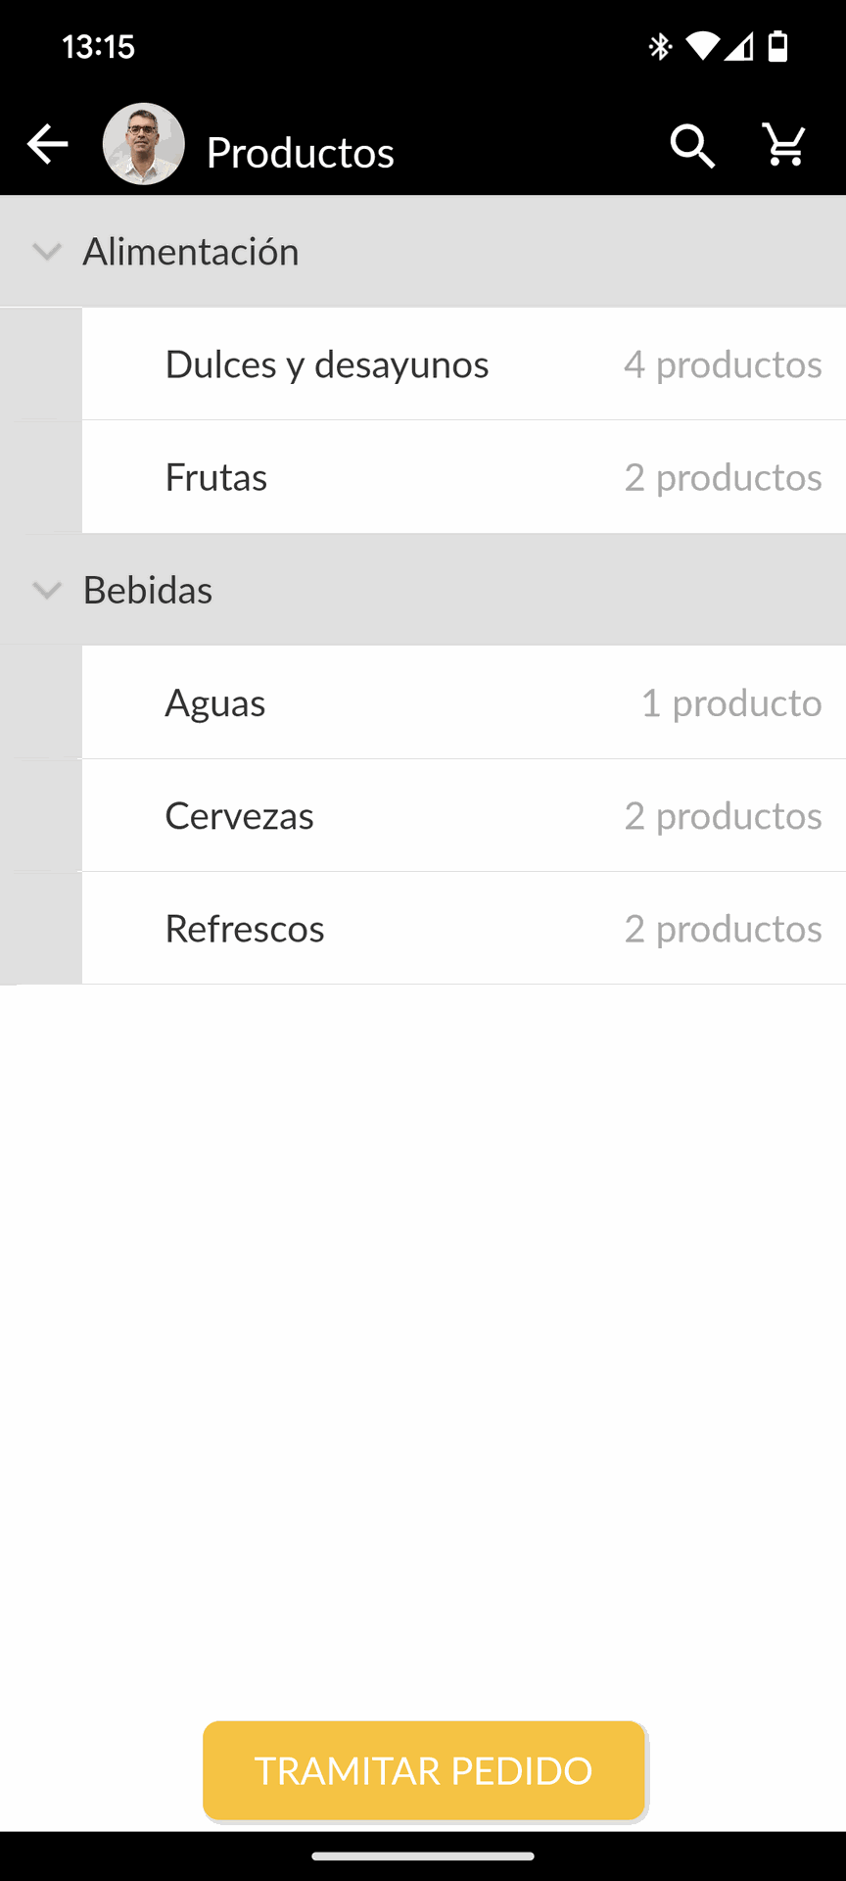This screenshot has width=846, height=1881.
Task: Open the Cervezas subcategory
Action: (464, 815)
